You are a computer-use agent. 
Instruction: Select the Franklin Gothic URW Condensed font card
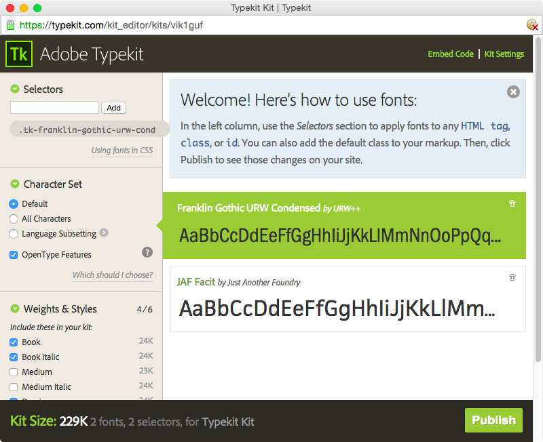[x=344, y=225]
